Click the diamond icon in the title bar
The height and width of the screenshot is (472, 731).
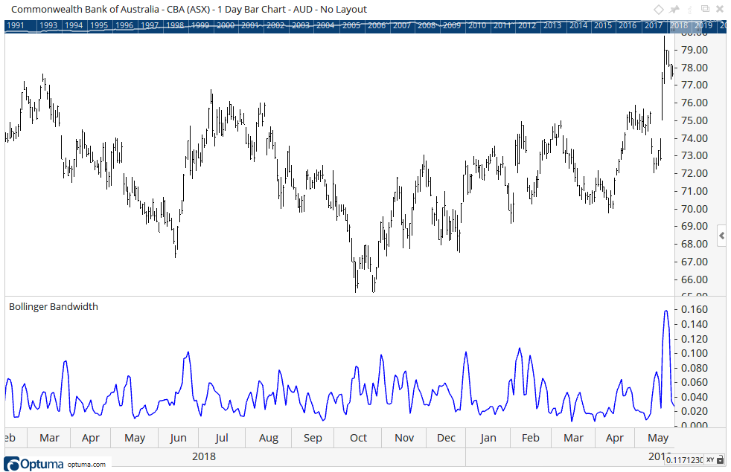[658, 10]
